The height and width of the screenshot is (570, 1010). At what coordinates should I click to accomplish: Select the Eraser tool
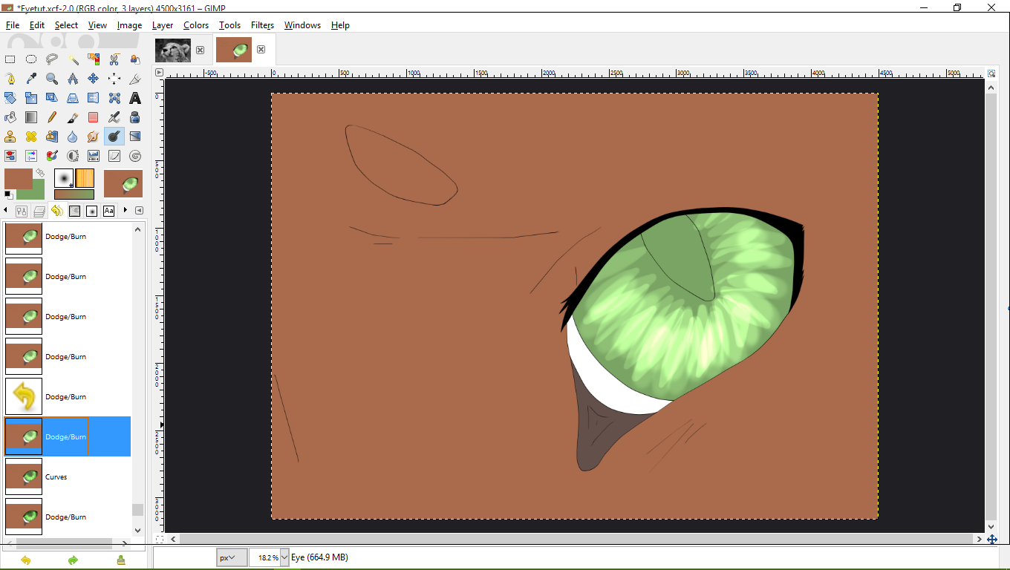click(x=94, y=117)
